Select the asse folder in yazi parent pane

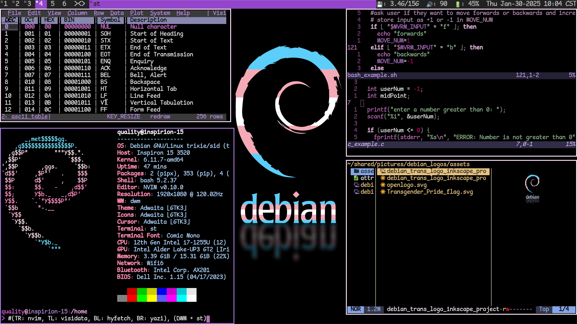pos(362,171)
